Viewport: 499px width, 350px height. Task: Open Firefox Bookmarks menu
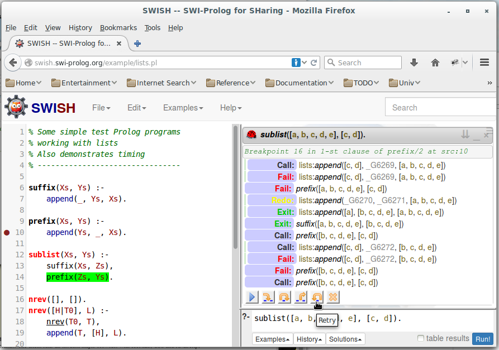(118, 27)
